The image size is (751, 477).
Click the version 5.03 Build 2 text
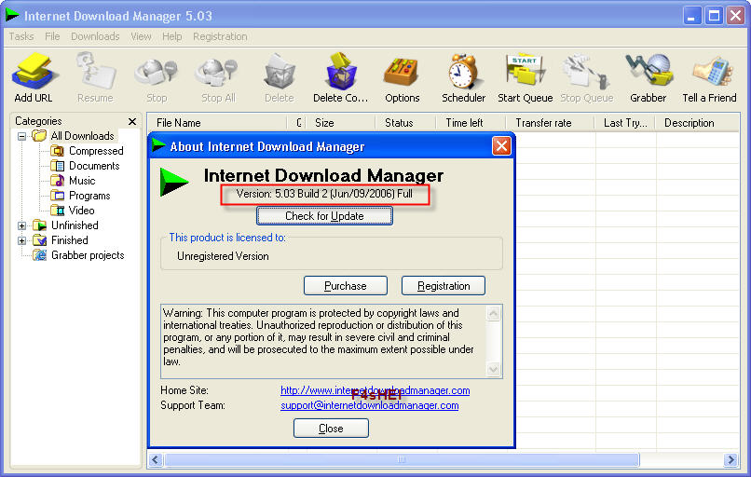tap(324, 194)
